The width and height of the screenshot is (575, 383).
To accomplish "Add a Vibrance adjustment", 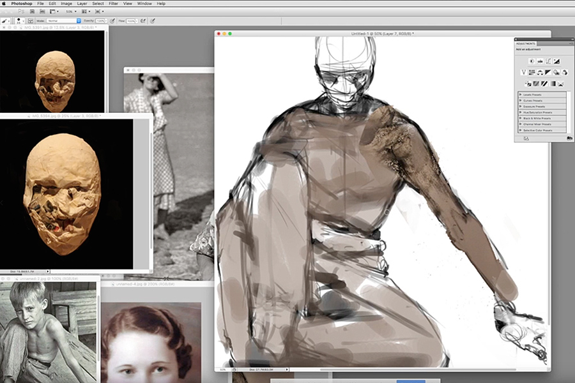I will (524, 72).
